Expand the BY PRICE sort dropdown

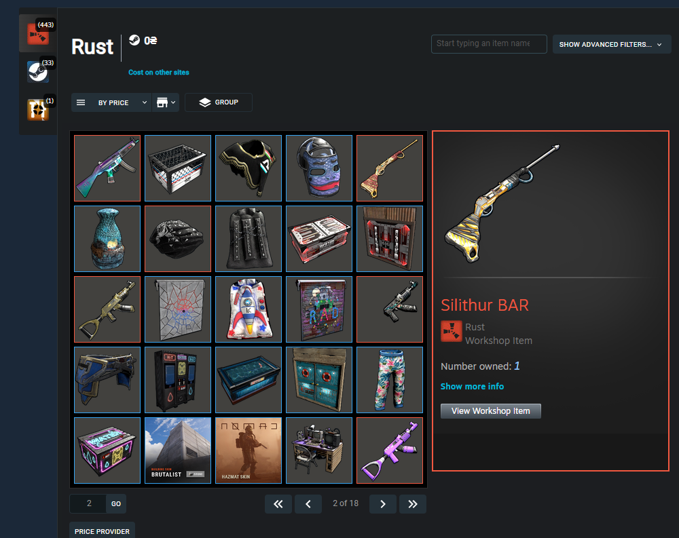pos(112,102)
